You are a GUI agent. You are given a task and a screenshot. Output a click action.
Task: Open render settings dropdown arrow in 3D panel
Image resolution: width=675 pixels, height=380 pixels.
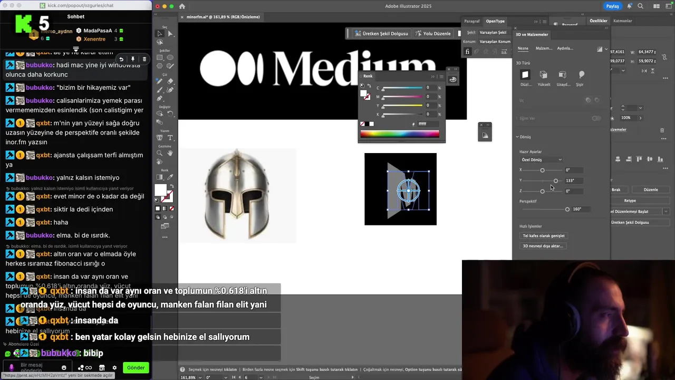606,49
